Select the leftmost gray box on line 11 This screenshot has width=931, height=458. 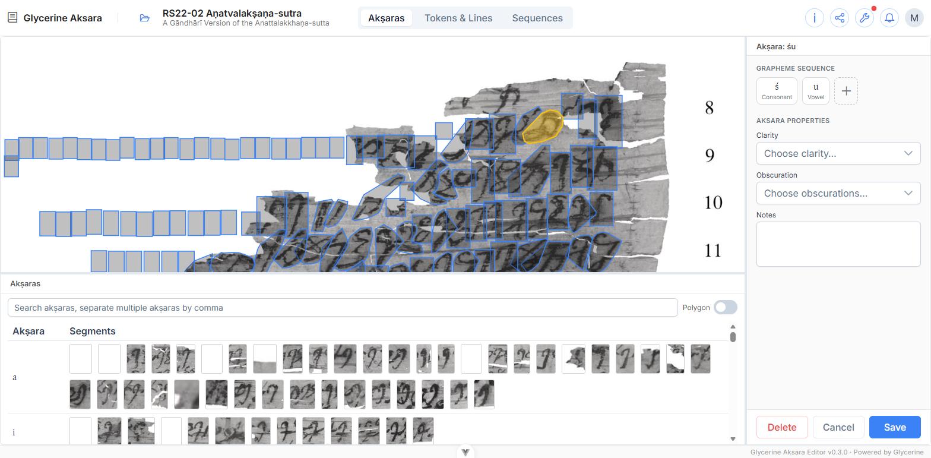tap(99, 261)
